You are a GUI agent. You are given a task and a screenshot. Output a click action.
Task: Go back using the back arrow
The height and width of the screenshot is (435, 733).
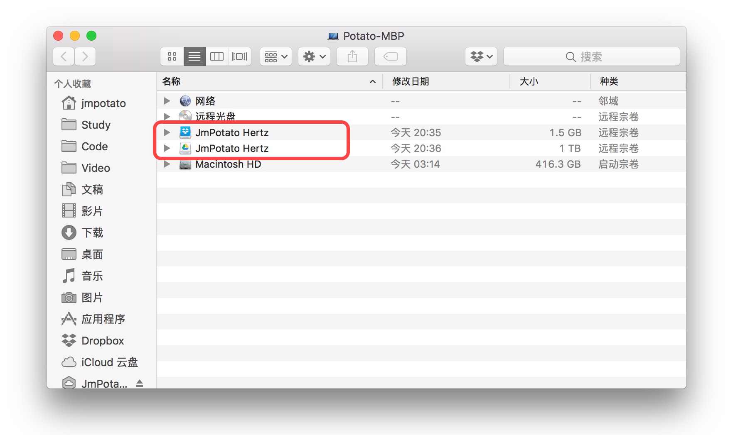tap(63, 56)
